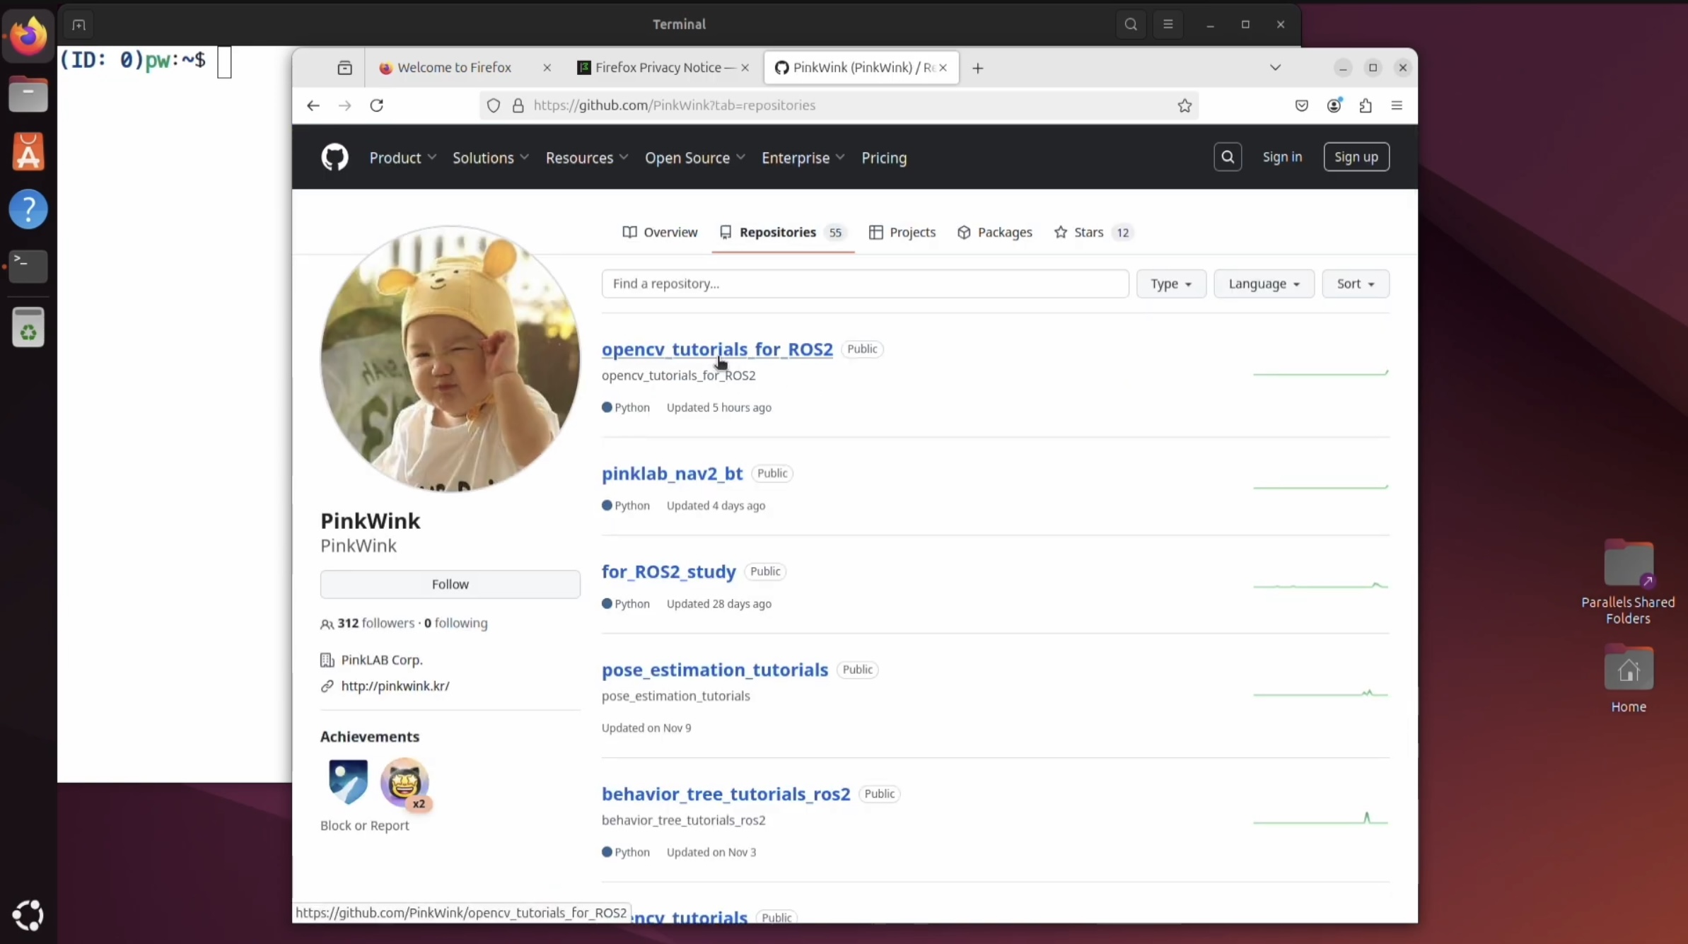The image size is (1688, 944).
Task: Expand the Product navigation menu
Action: (402, 158)
